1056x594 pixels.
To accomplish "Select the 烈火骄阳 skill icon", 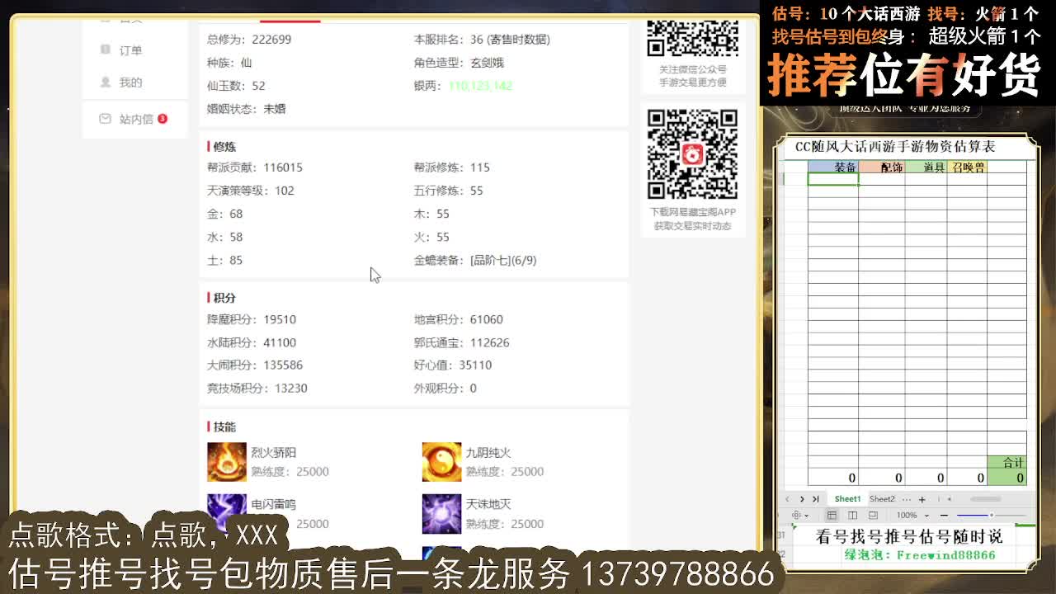I will [227, 460].
